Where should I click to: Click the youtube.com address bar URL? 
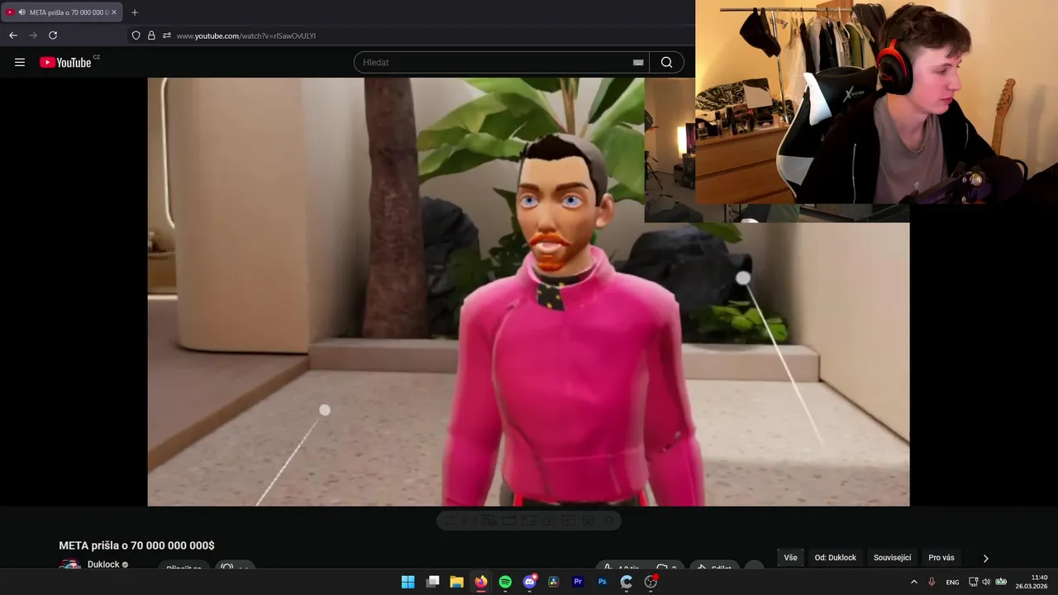[246, 36]
